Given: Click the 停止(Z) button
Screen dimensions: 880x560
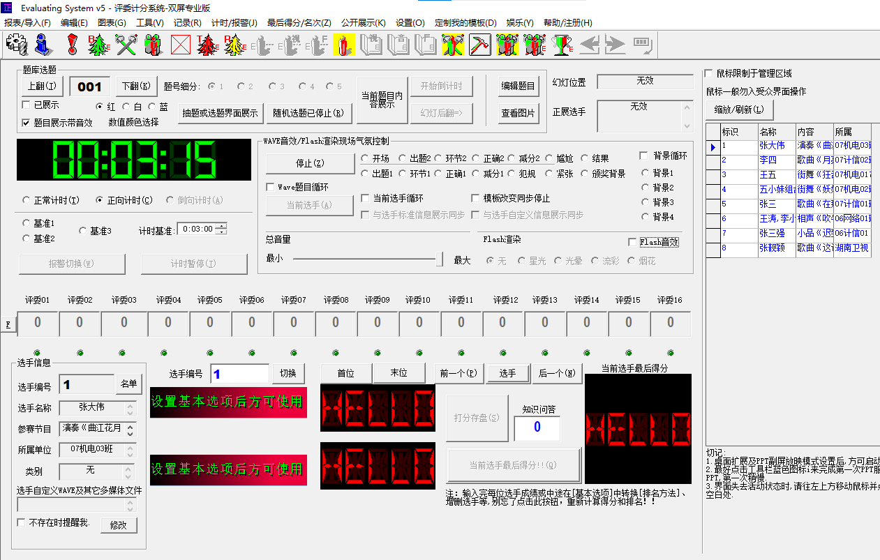Looking at the screenshot, I should [310, 163].
